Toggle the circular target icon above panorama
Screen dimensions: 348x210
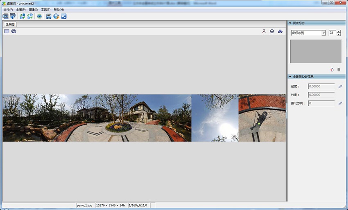[x=272, y=31]
